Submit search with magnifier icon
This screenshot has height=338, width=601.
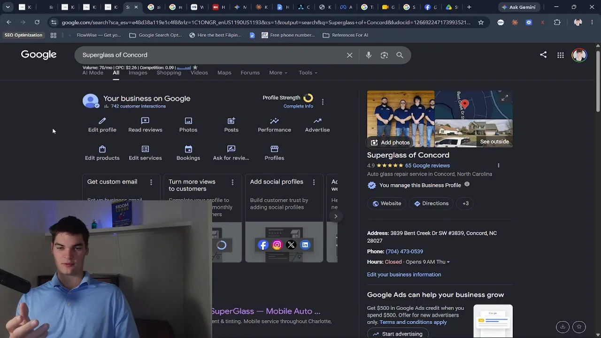pyautogui.click(x=400, y=55)
